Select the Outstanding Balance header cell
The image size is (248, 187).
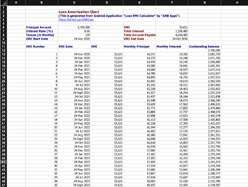pyautogui.click(x=204, y=47)
